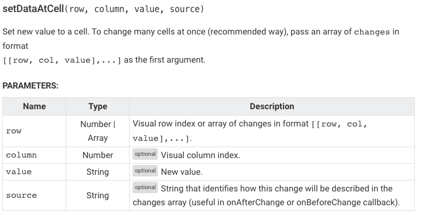This screenshot has width=423, height=215.
Task: Click the optional badge beside Visual column index
Action: (x=145, y=154)
